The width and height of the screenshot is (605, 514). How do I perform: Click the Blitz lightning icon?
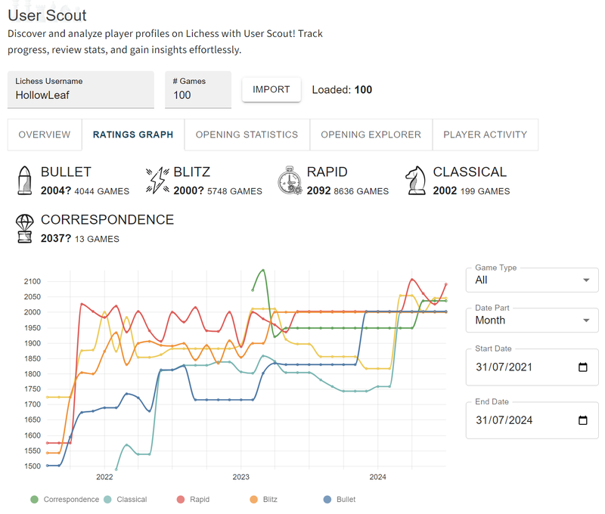(x=157, y=181)
